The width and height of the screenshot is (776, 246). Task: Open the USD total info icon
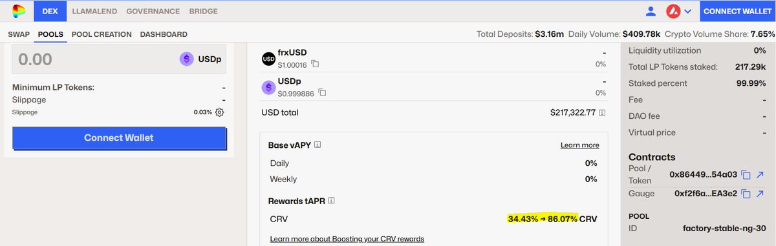click(x=602, y=113)
